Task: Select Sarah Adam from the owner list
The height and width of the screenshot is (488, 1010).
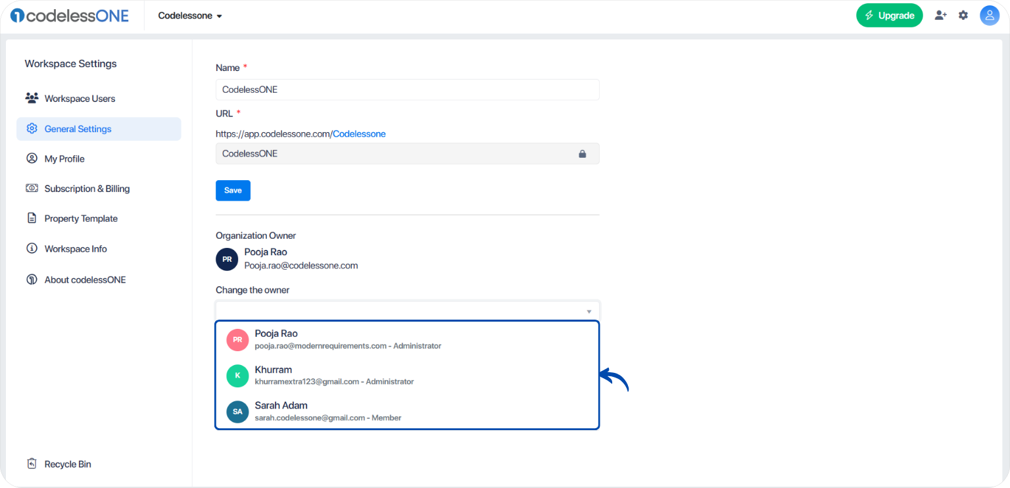Action: tap(408, 411)
